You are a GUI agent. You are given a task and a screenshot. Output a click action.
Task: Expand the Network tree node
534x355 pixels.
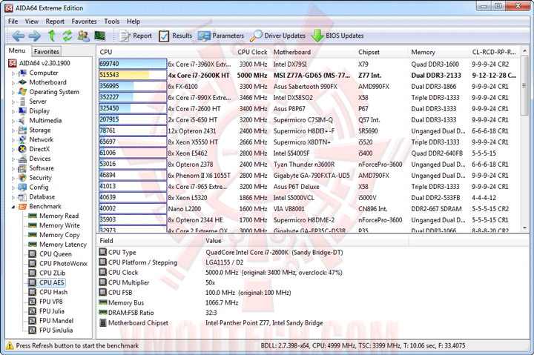(x=13, y=140)
